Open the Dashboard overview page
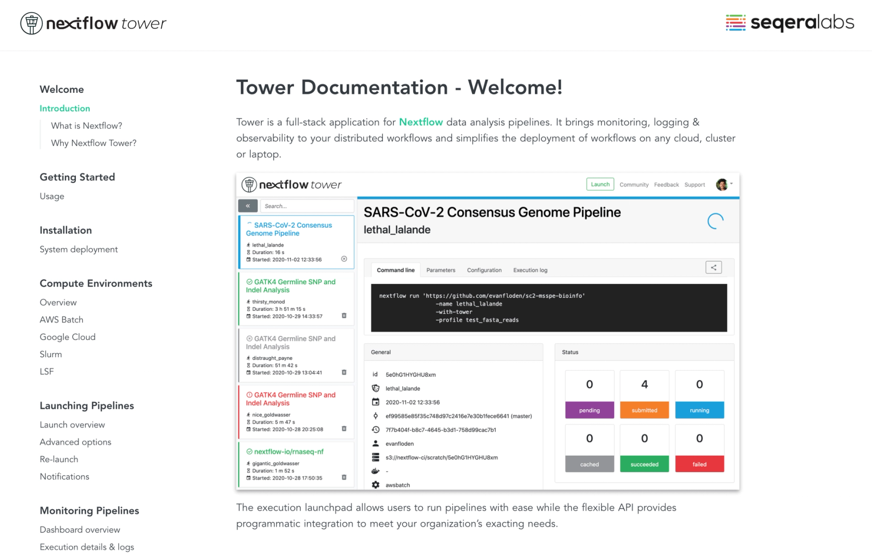The image size is (872, 555). 80,530
